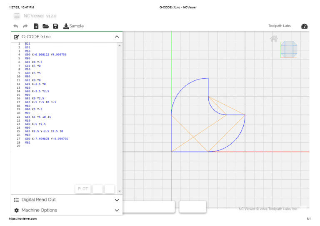Screen dimensions: 320x226
Task: Open the speedometer gauge icon
Action: tap(305, 26)
